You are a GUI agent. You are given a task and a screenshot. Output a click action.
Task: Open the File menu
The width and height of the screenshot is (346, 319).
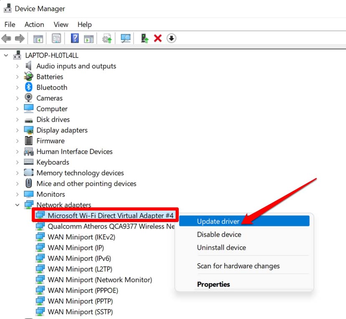coord(10,25)
